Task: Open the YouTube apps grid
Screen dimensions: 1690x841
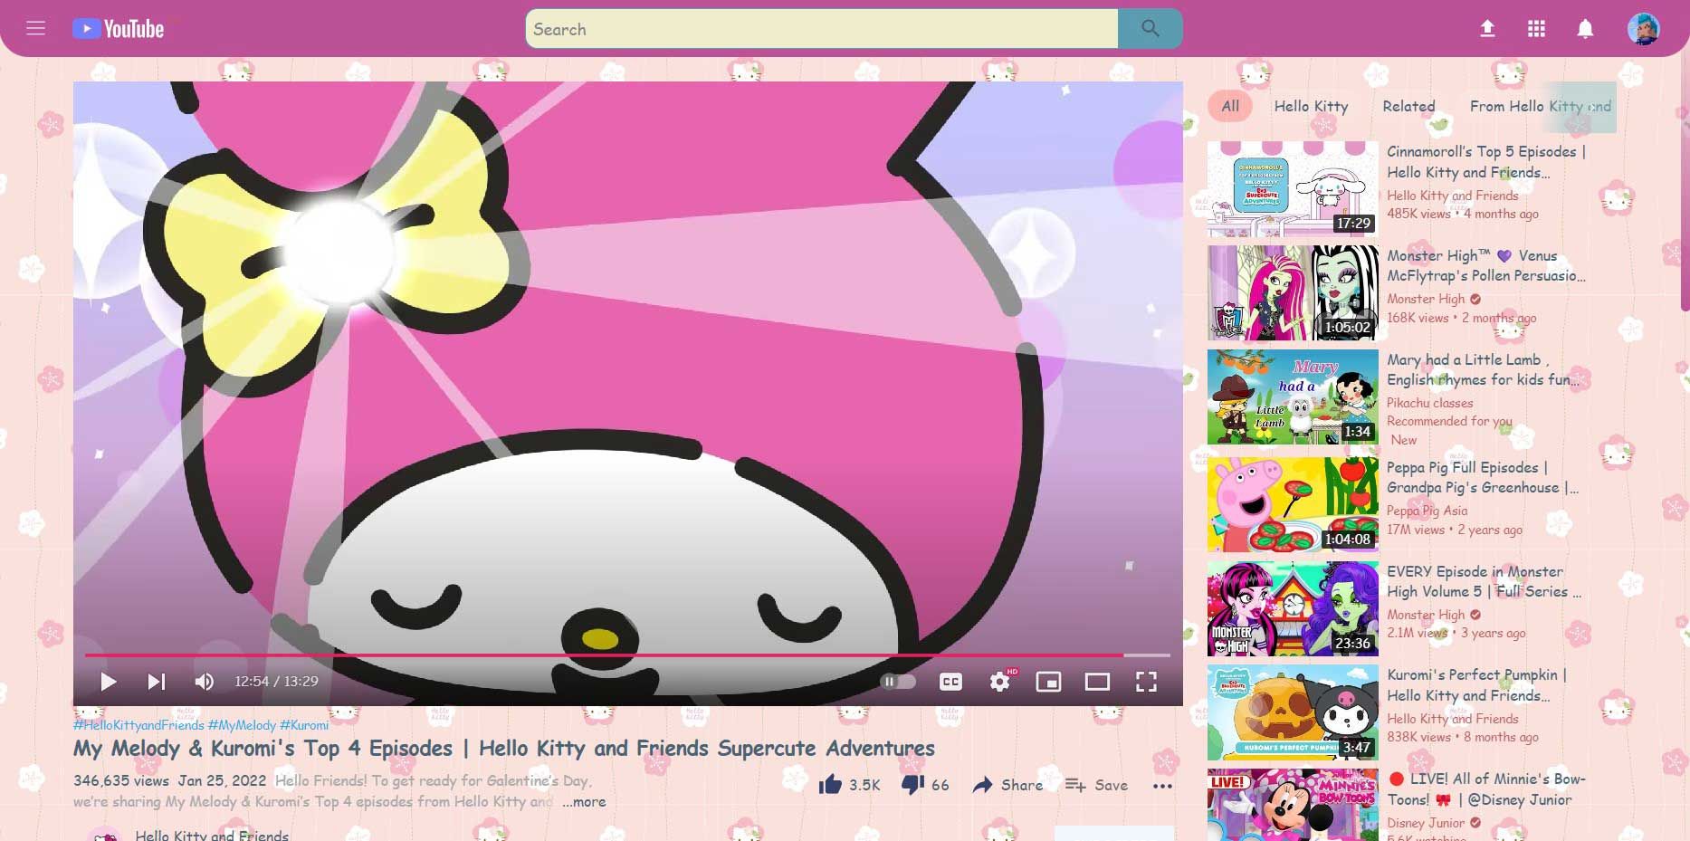Action: 1536,29
